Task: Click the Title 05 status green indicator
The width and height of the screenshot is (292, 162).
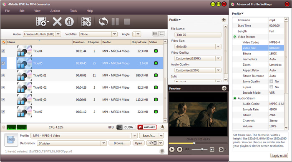Action: pyautogui.click(x=156, y=63)
